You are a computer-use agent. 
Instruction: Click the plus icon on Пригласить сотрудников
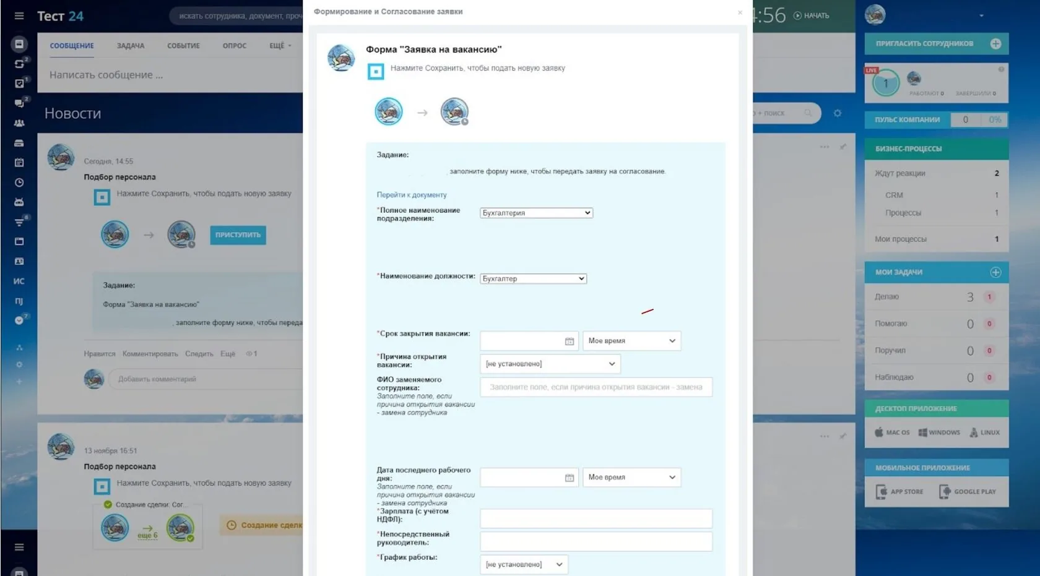point(995,43)
